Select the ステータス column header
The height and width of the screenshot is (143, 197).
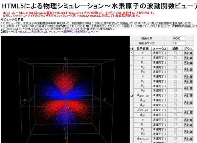160,49
